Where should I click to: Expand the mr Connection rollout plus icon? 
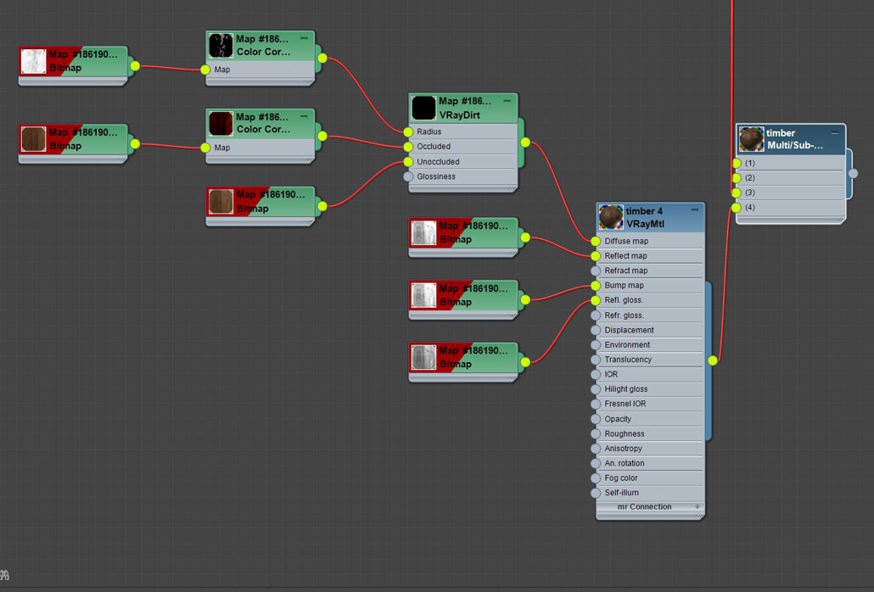[x=697, y=507]
